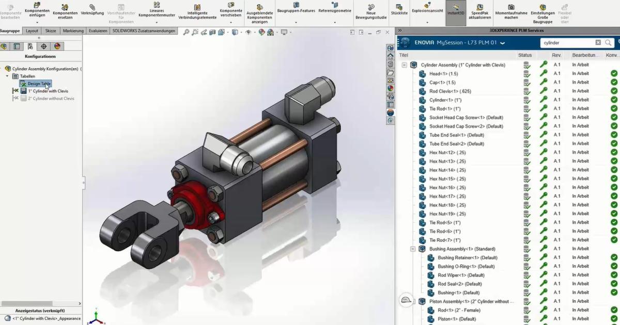Switch to the Evaluieren tab
Viewport: 620px width, 325px height.
[x=98, y=30]
